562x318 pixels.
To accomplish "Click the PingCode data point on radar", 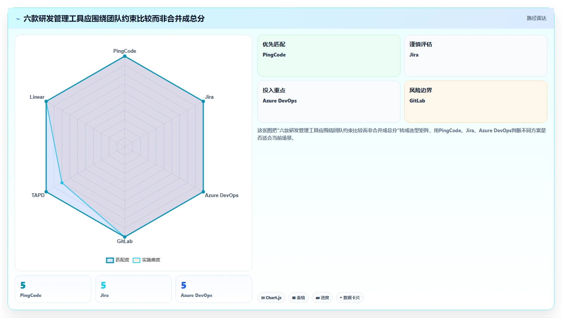I will tap(125, 56).
